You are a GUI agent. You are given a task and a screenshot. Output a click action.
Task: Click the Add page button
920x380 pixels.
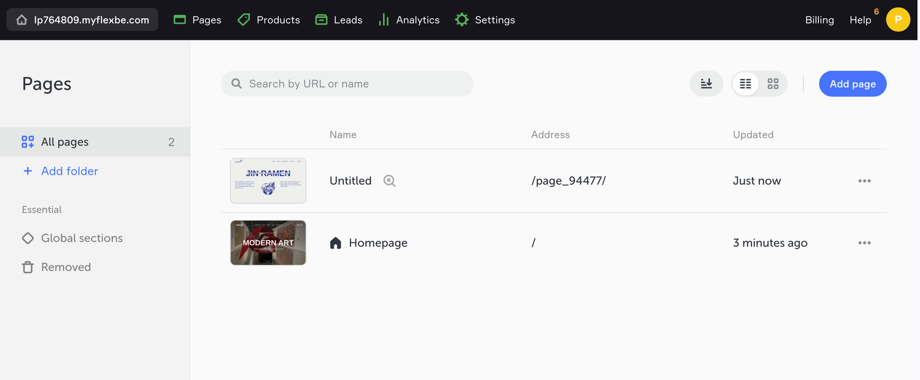pos(852,84)
